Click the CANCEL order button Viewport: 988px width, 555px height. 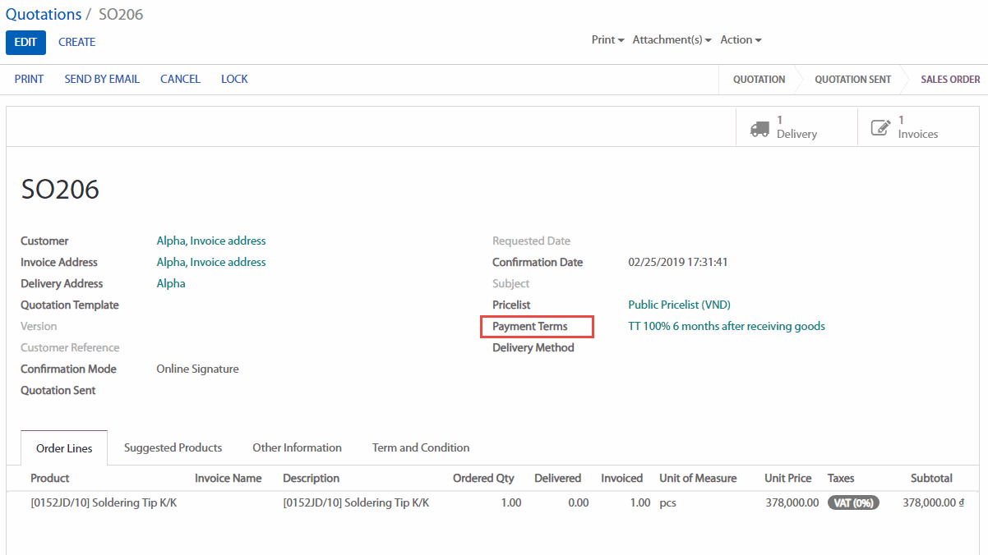tap(180, 79)
